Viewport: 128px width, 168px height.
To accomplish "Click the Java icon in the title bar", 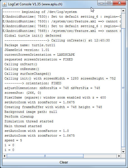I will [x=4, y=4].
